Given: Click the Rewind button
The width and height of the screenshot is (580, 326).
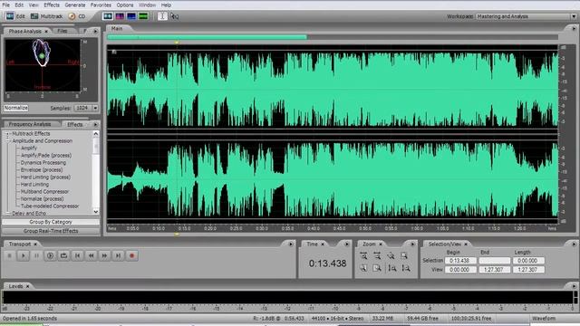Looking at the screenshot, I should click(x=91, y=255).
